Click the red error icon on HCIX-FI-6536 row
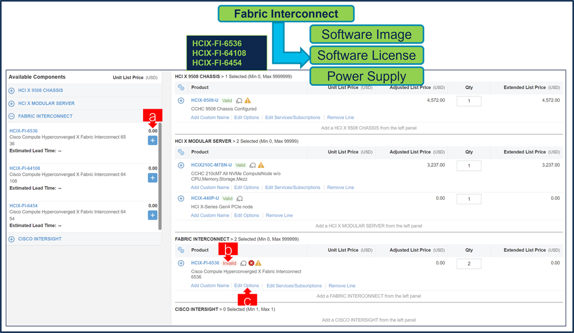Image resolution: width=574 pixels, height=333 pixels. tap(251, 263)
